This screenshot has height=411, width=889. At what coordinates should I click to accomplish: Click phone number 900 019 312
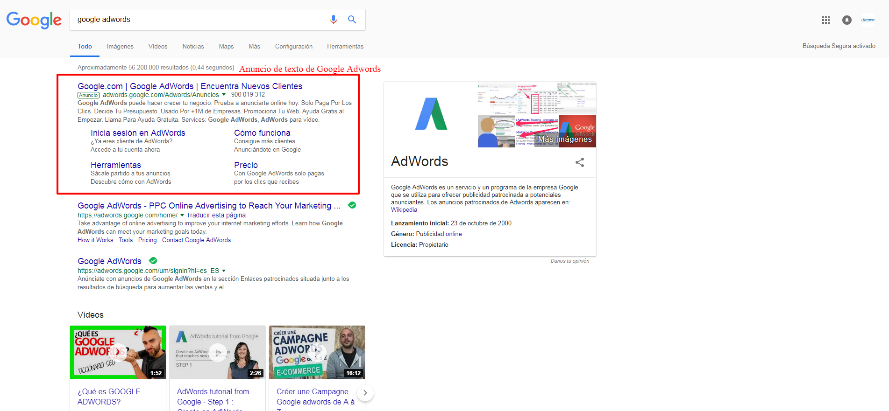click(248, 95)
